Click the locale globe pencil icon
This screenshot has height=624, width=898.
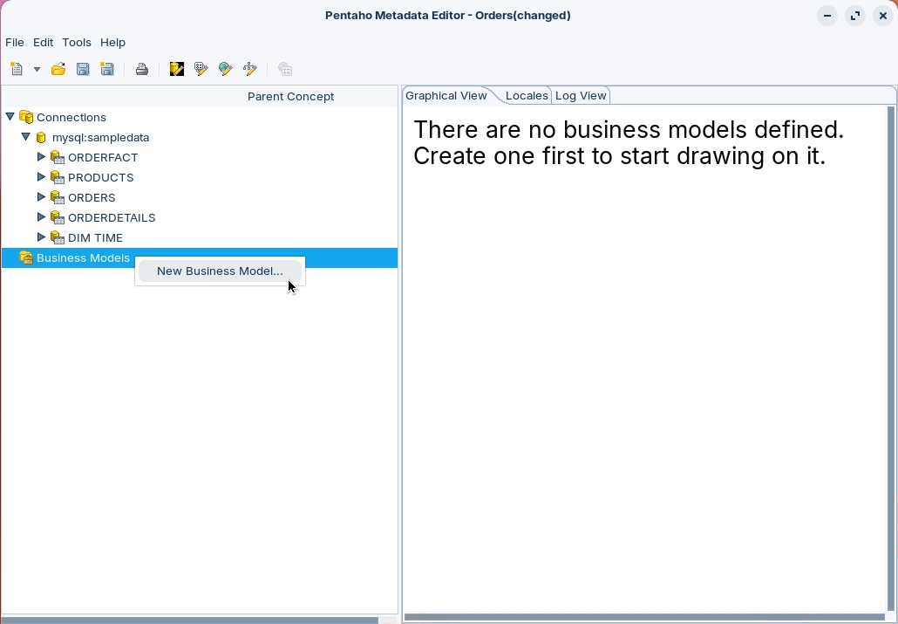pyautogui.click(x=226, y=69)
